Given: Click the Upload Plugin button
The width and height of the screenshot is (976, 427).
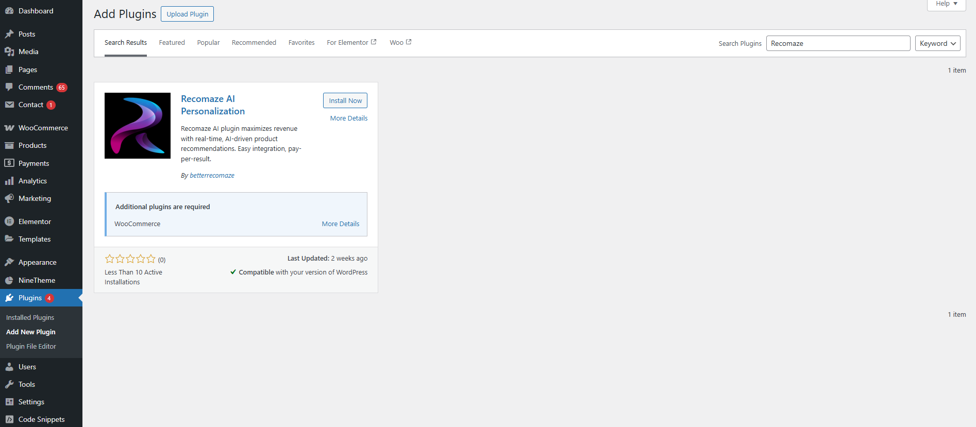Looking at the screenshot, I should click(187, 14).
